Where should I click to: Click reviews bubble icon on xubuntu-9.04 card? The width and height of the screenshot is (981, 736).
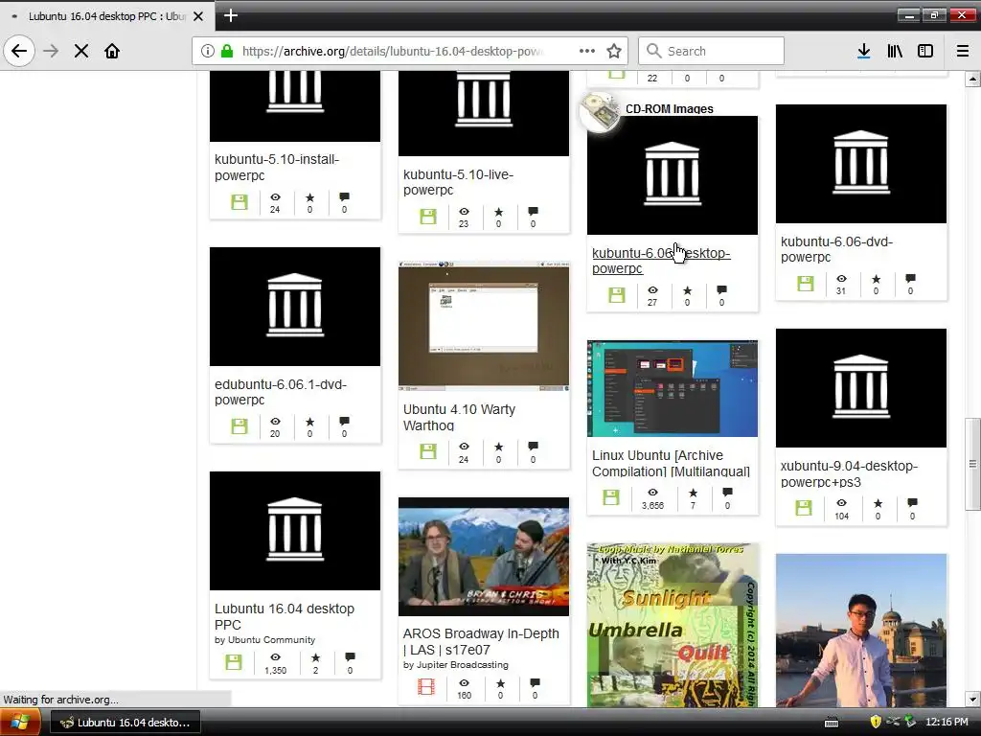(913, 502)
